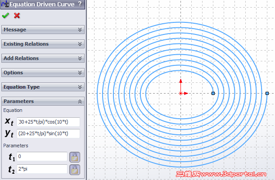
Task: Toggle the lock next to t2
Action: coord(75,170)
